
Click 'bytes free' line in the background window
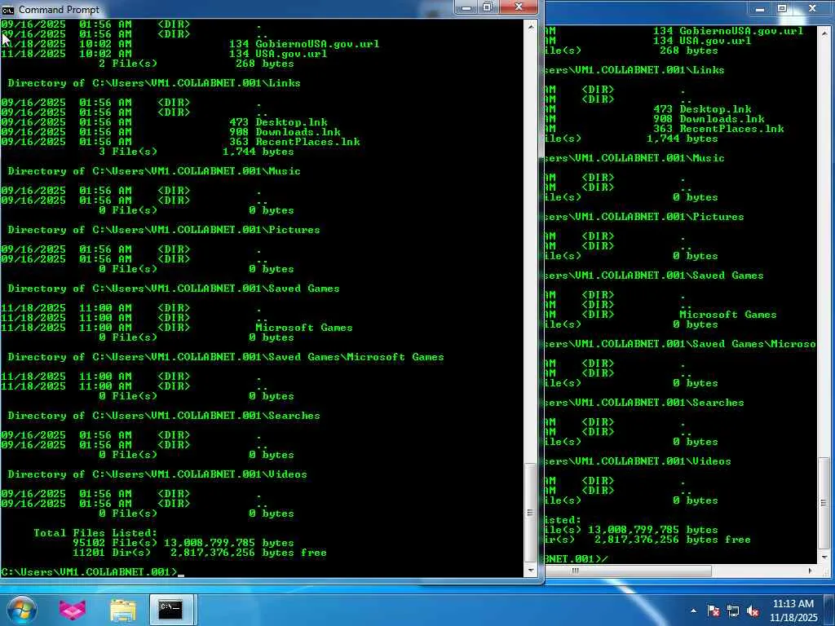tap(648, 540)
